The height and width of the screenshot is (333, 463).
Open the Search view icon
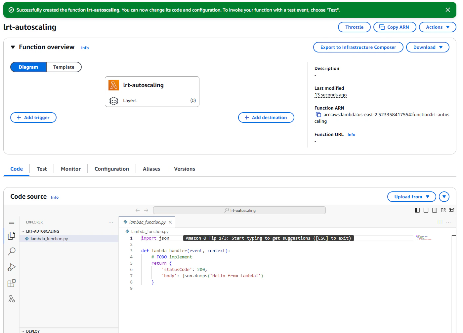tap(12, 251)
